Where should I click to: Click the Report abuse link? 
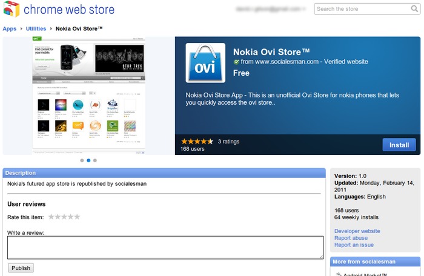[x=351, y=238]
